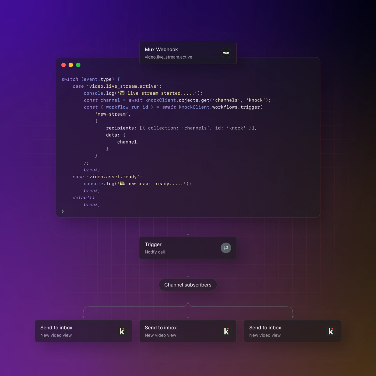Activate the Mux Webhook node header
Image resolution: width=376 pixels, height=376 pixels.
(x=161, y=50)
